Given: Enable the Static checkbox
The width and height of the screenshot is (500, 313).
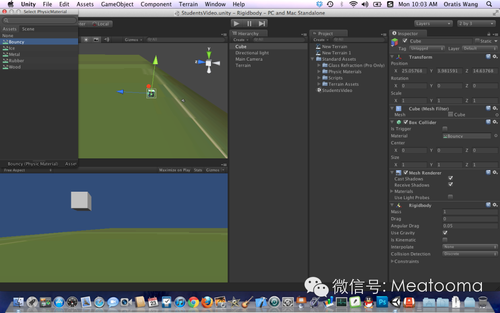Looking at the screenshot, I should click(477, 41).
